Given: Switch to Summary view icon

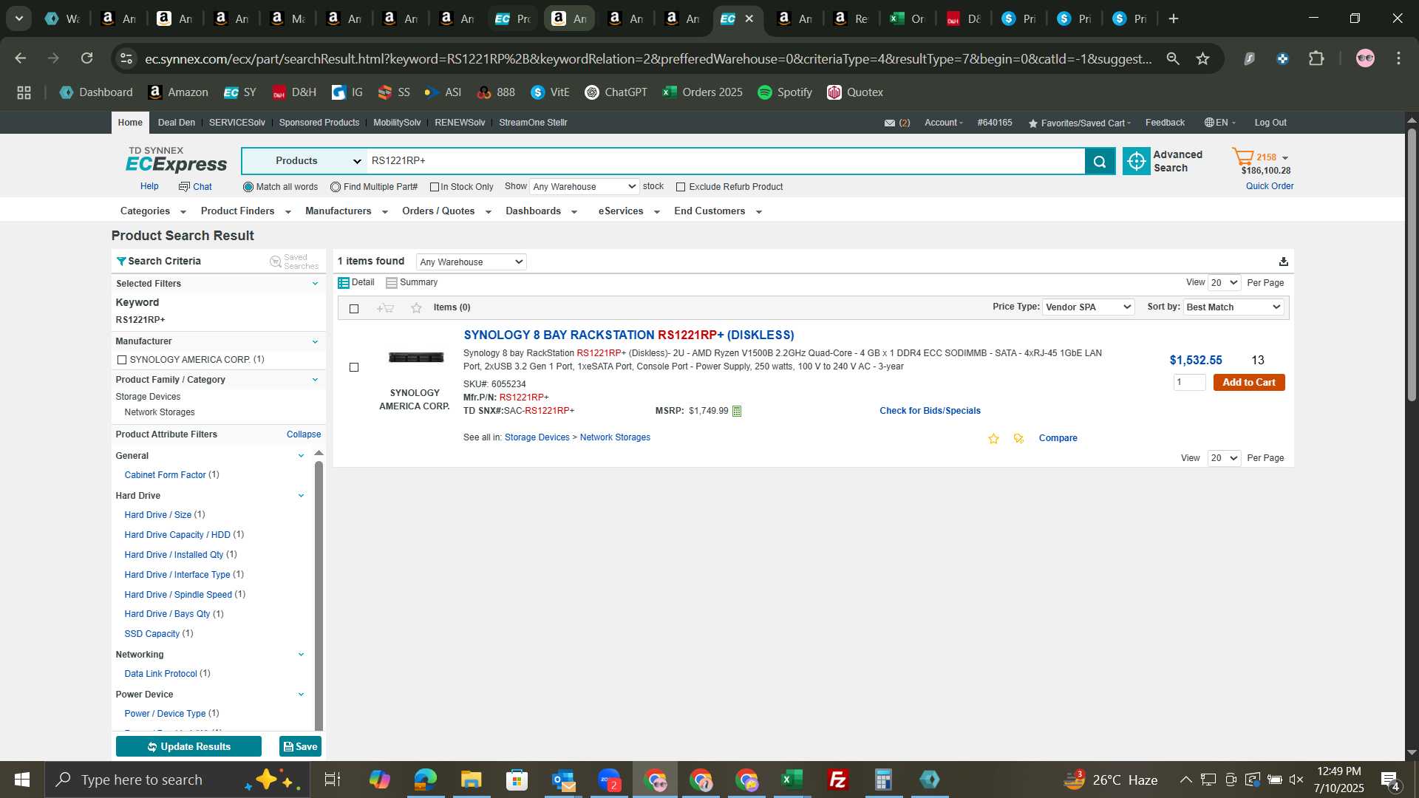Looking at the screenshot, I should point(392,283).
